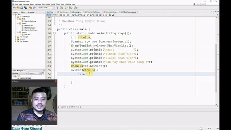The image size is (231, 130).
Task: Click the Build Project hammer icon
Action: click(x=57, y=8)
